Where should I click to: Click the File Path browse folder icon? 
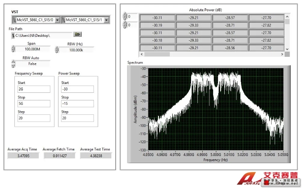pyautogui.click(x=78, y=35)
